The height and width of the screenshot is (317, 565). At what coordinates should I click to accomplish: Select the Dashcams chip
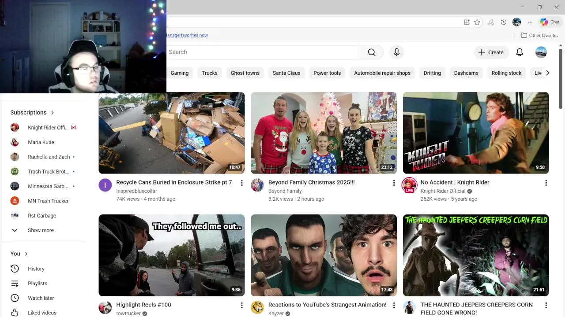(x=466, y=73)
